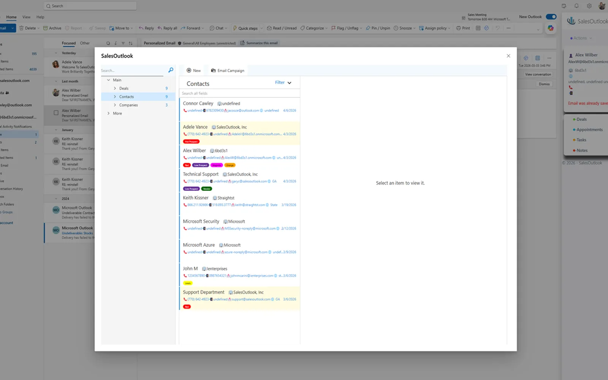608x380 pixels.
Task: Click Print in Outlook ribbon
Action: click(463, 28)
